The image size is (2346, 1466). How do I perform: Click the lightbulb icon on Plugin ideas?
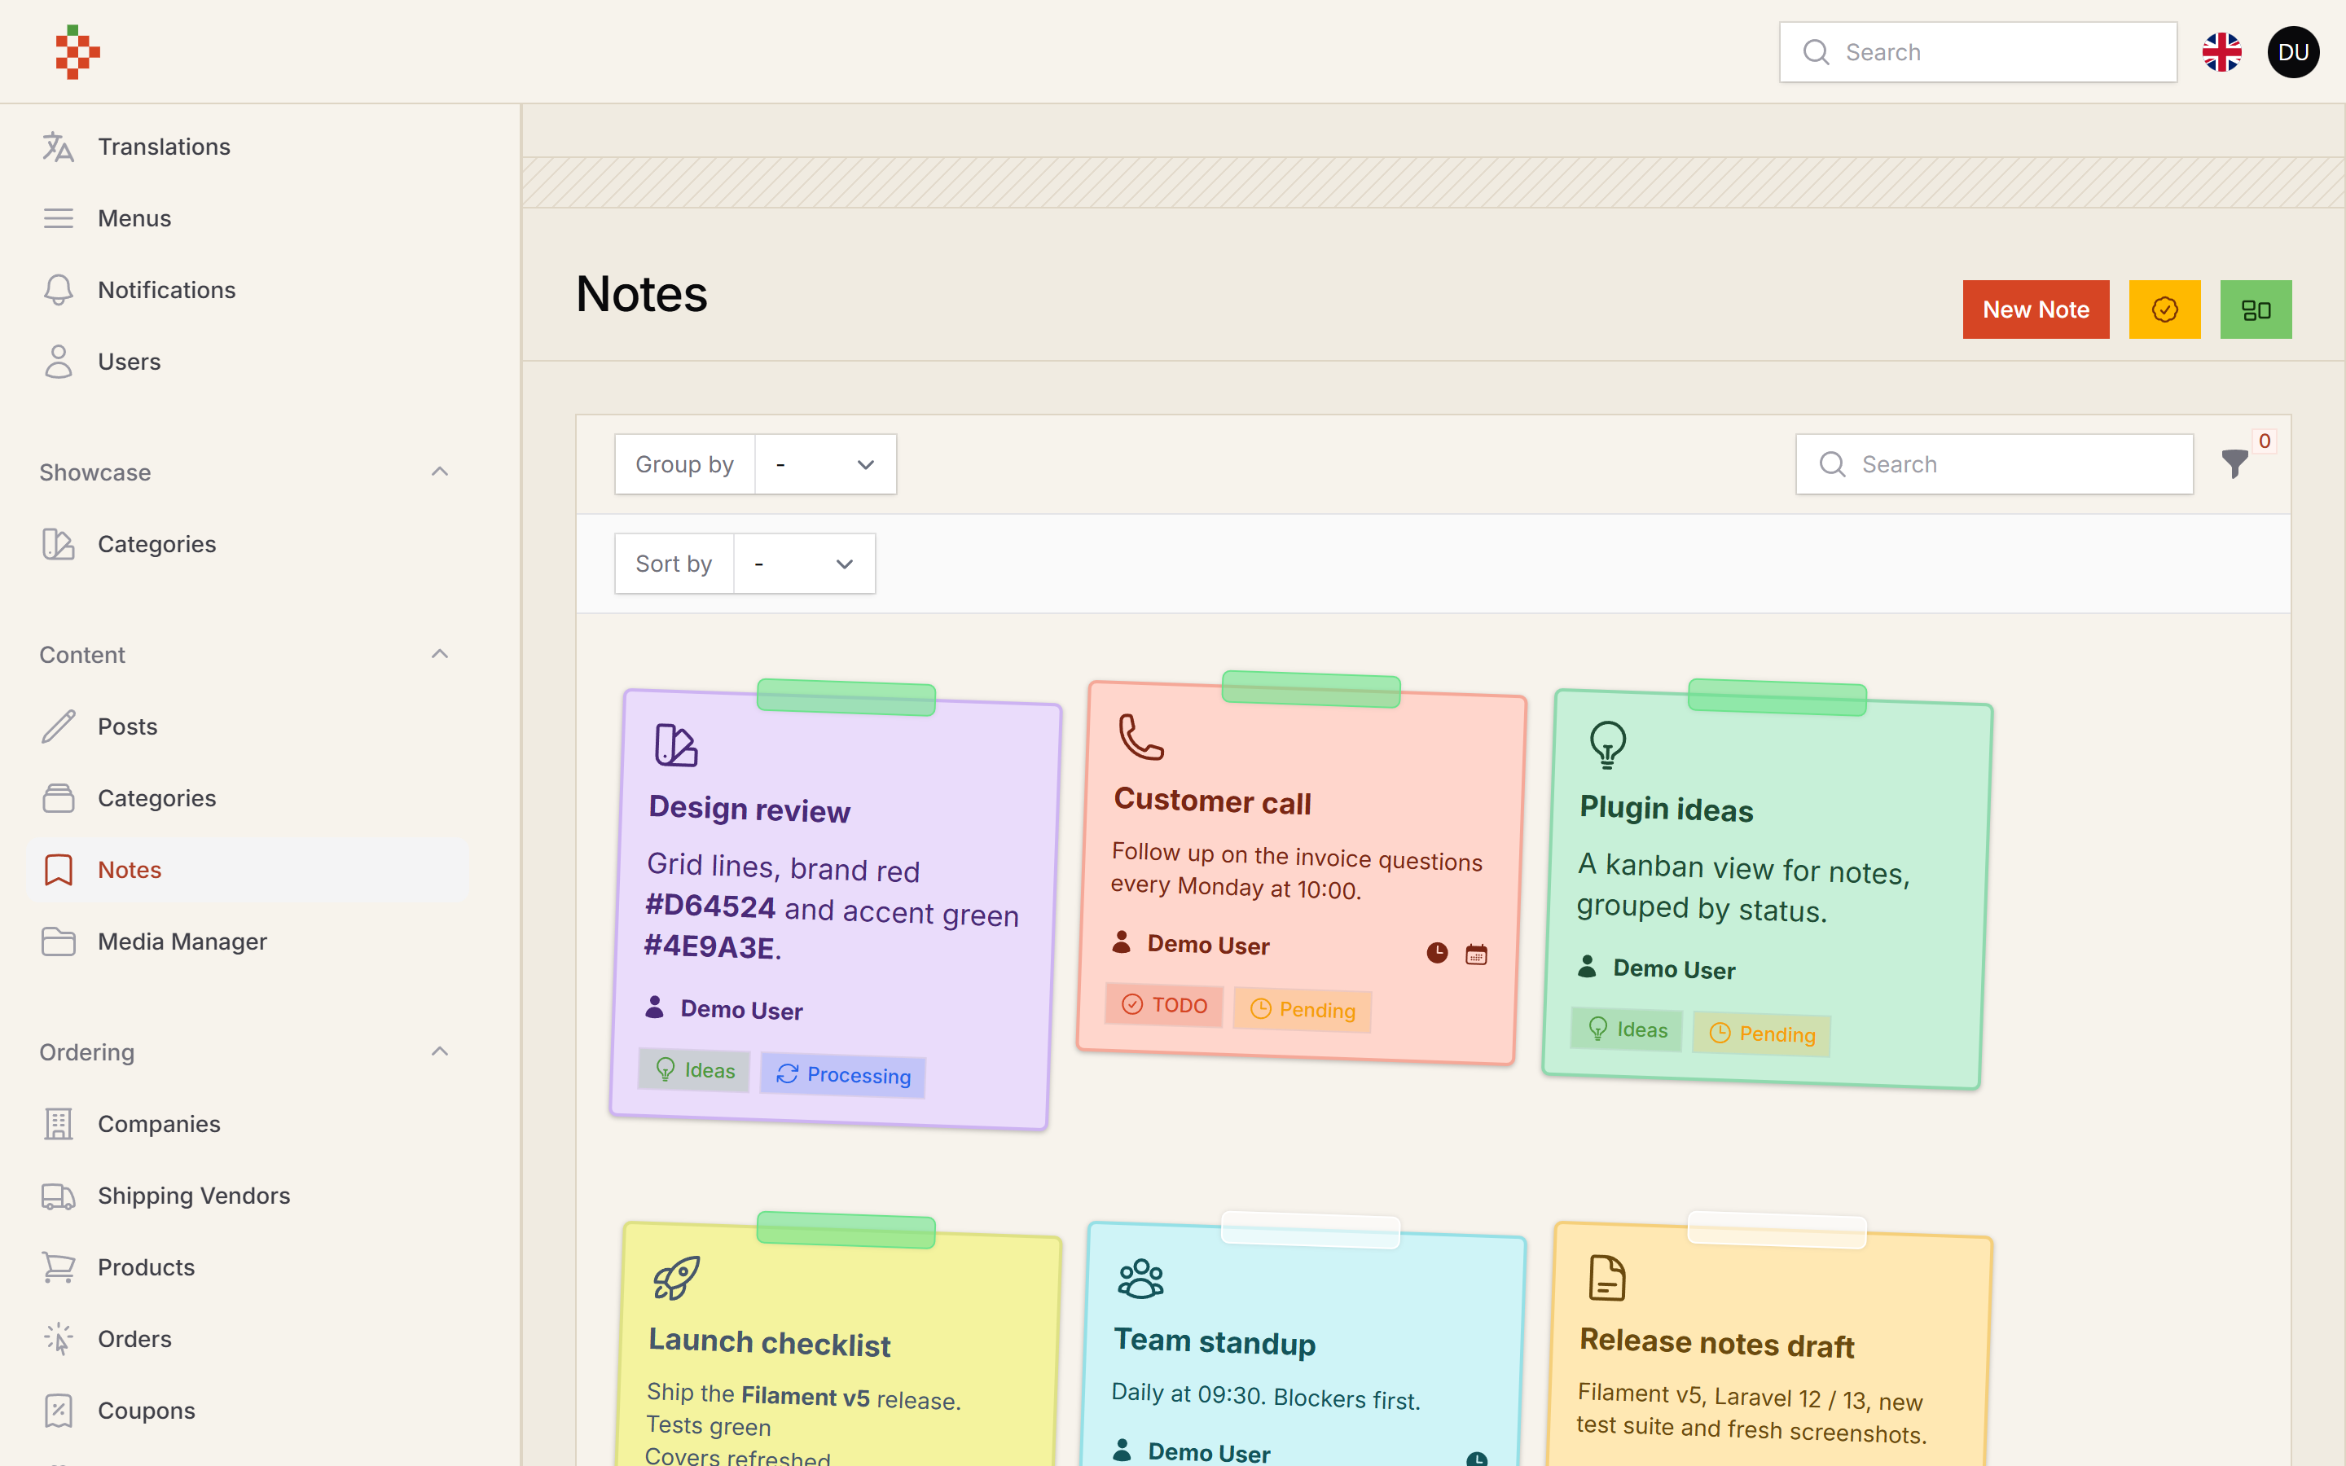[1607, 744]
